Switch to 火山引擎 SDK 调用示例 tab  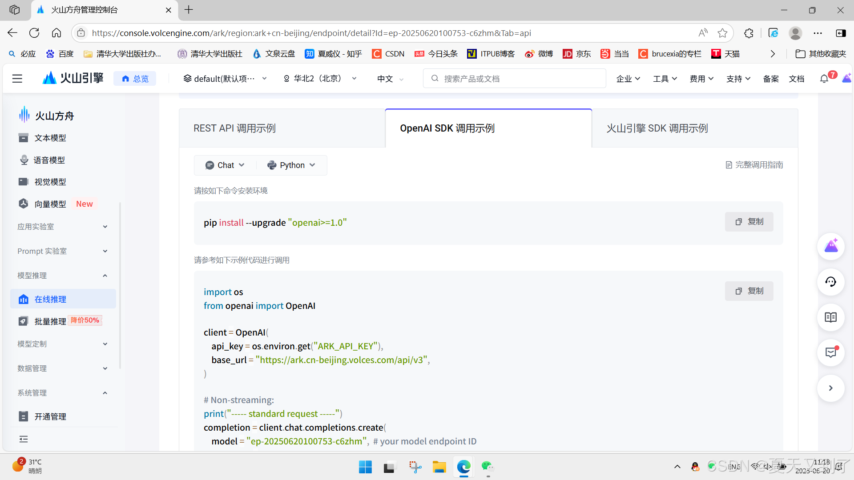point(657,128)
